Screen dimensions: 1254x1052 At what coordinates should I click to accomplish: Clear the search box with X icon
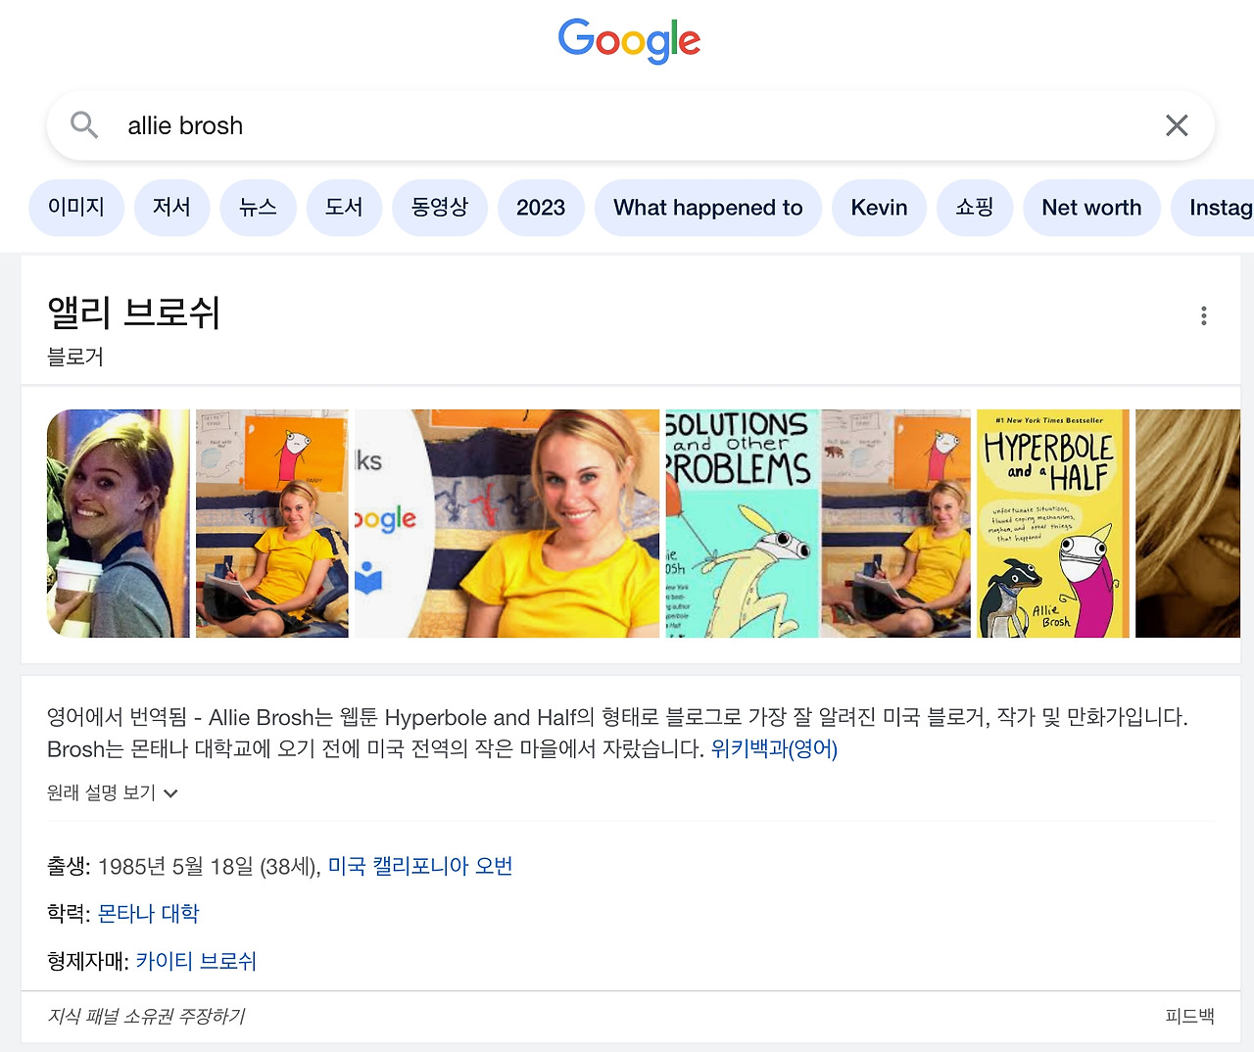click(1177, 125)
